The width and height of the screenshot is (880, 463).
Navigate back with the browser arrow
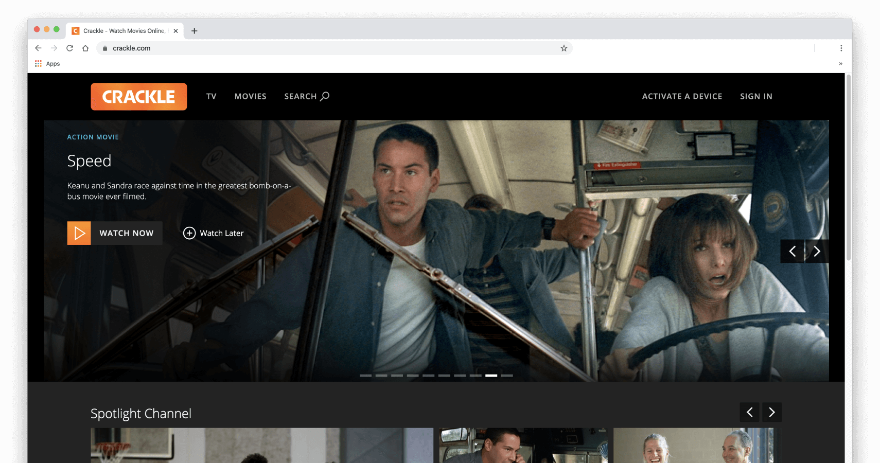[x=38, y=48]
